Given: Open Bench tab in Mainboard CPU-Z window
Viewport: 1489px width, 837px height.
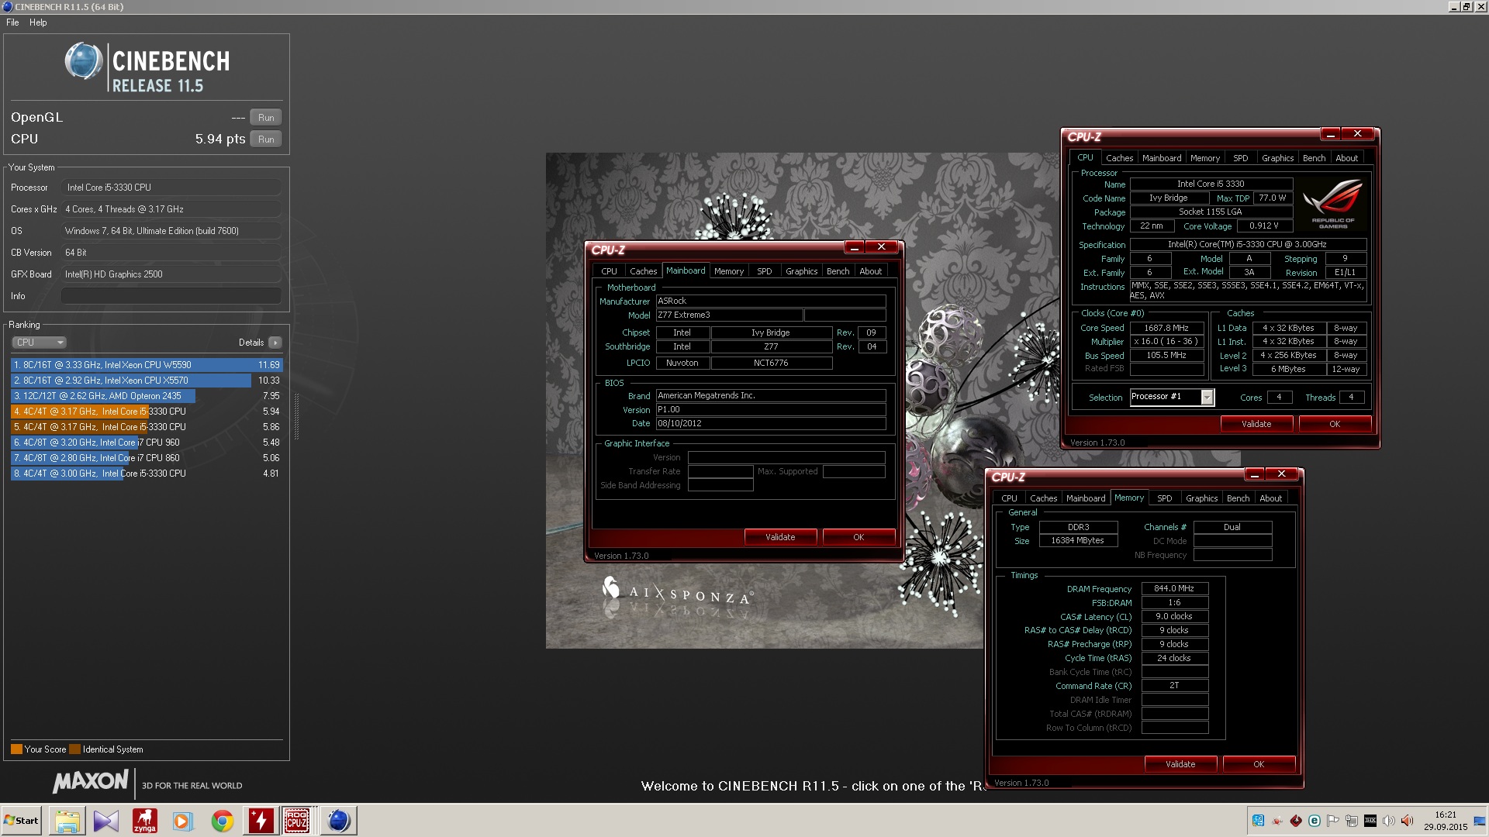Looking at the screenshot, I should 838,271.
